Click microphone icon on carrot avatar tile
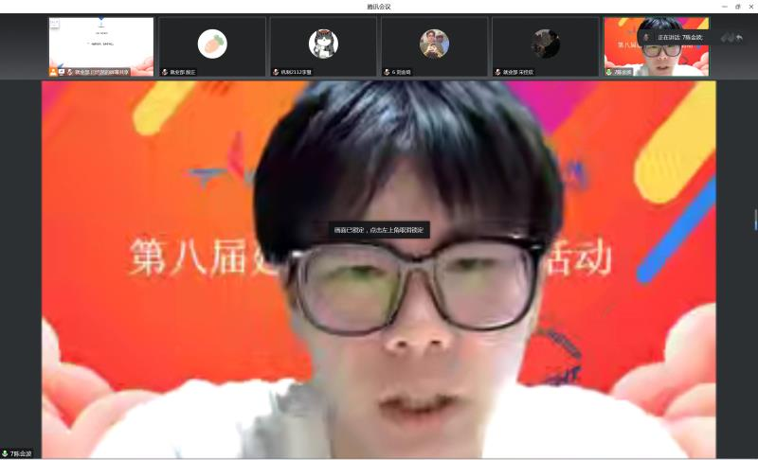Image resolution: width=758 pixels, height=460 pixels. (165, 72)
